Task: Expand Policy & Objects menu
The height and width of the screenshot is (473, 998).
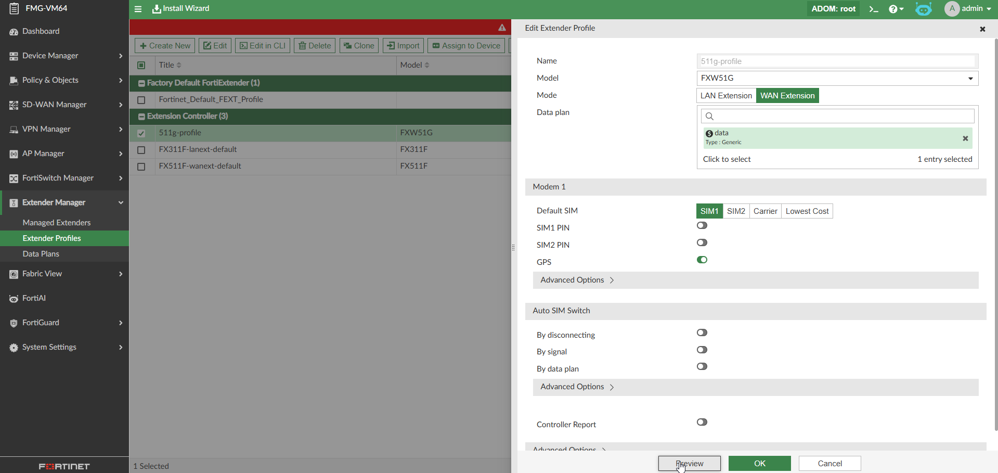Action: [x=64, y=80]
